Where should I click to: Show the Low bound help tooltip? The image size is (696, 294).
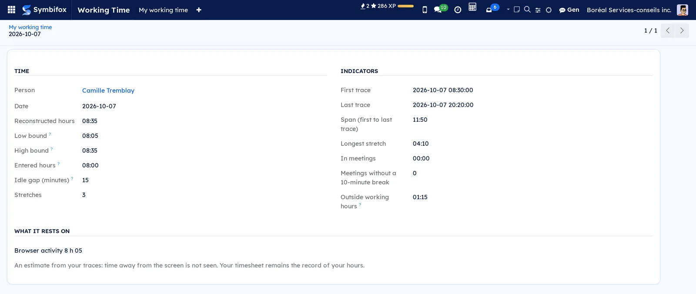[x=50, y=134]
